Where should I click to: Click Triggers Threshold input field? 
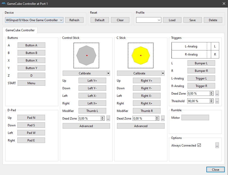pyautogui.click(x=198, y=101)
